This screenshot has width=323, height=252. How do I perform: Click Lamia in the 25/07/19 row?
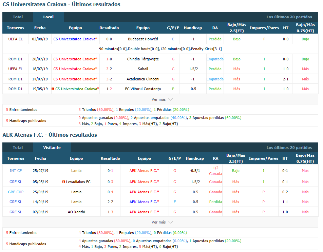76,171
